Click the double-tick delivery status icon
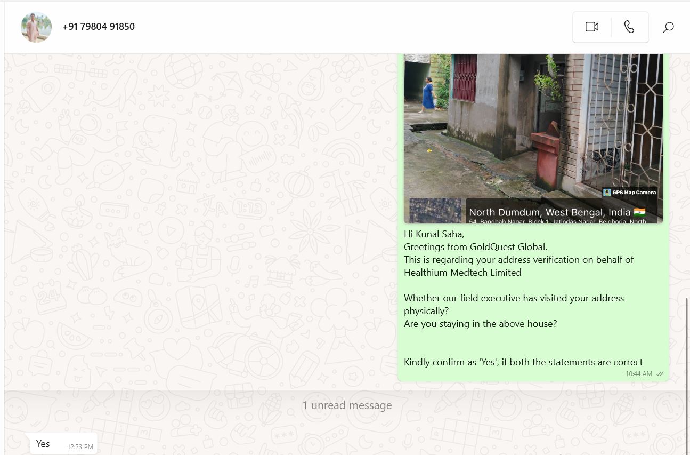690x455 pixels. point(660,374)
